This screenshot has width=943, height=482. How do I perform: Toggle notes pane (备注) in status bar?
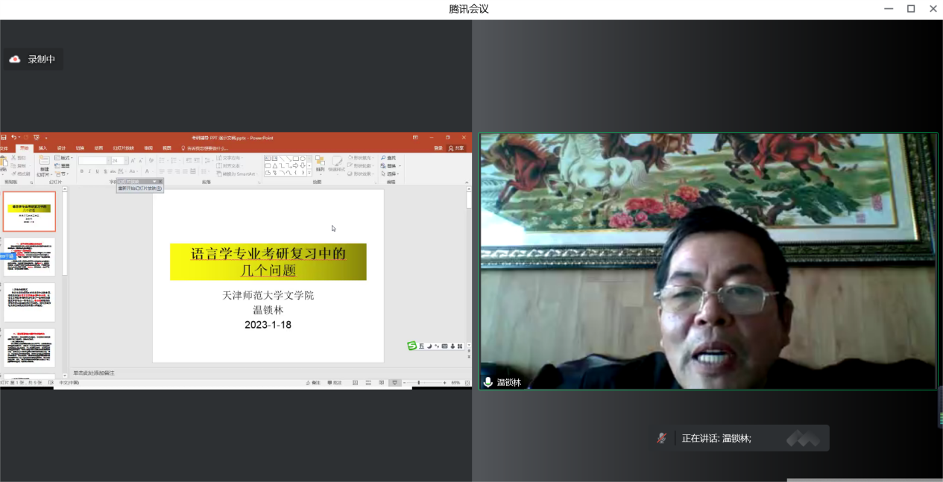313,382
